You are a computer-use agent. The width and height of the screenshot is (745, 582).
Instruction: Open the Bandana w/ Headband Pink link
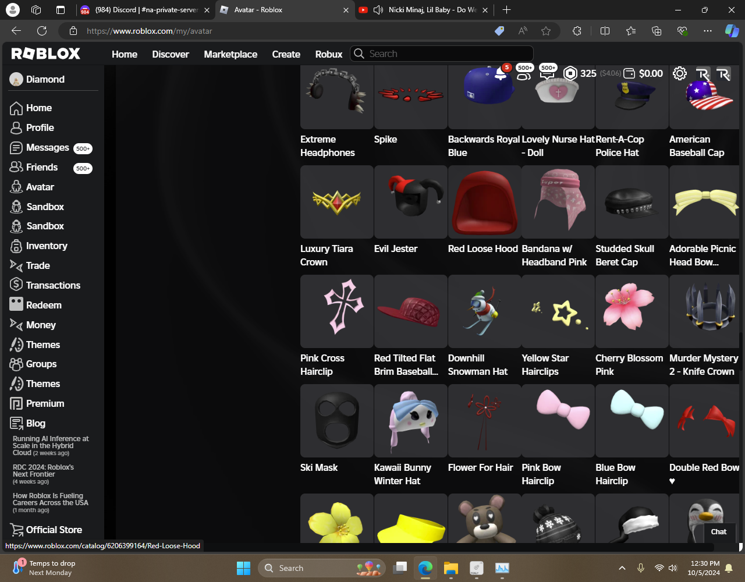coord(554,255)
